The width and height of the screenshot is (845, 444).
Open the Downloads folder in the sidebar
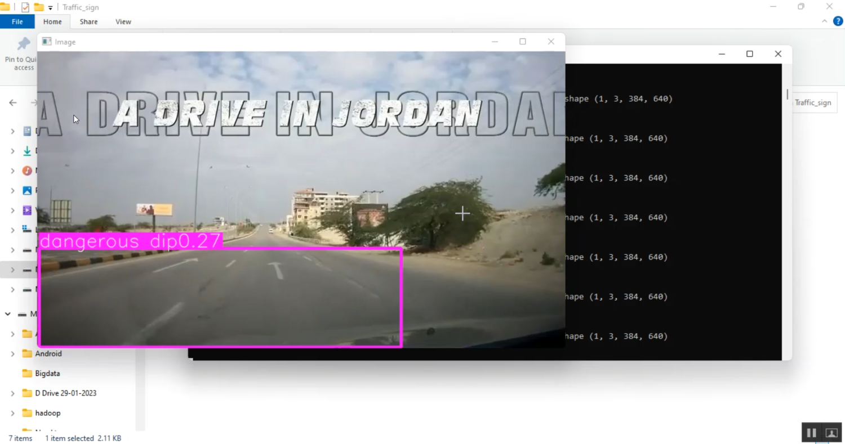[26, 151]
